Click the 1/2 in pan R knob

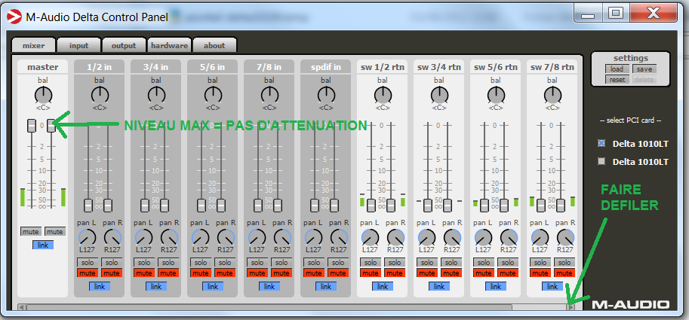pos(113,238)
